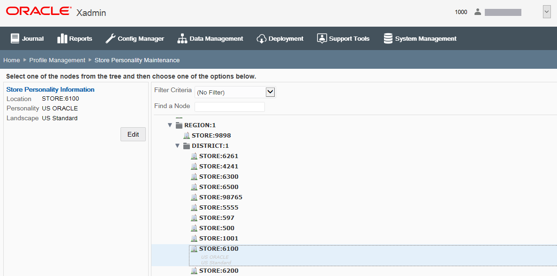Open the Config Manager menu
Viewport: 557px width, 276px height.
coord(135,39)
